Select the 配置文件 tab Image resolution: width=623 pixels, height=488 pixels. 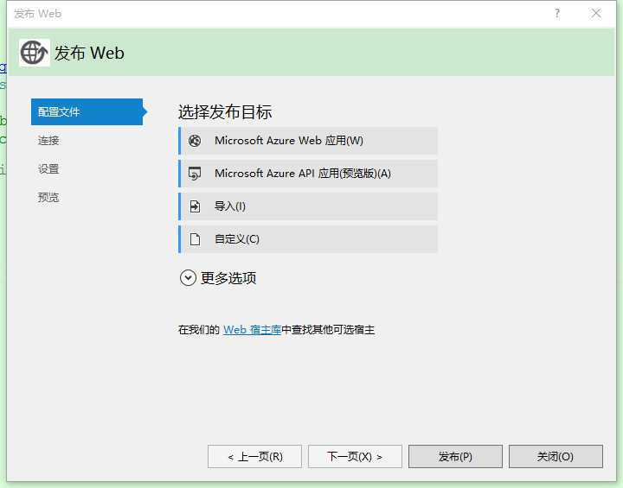tap(87, 112)
